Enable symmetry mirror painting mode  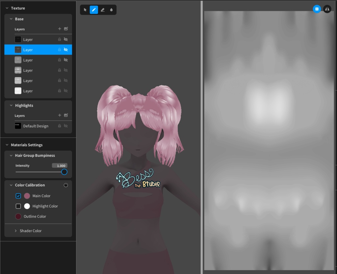click(x=327, y=9)
